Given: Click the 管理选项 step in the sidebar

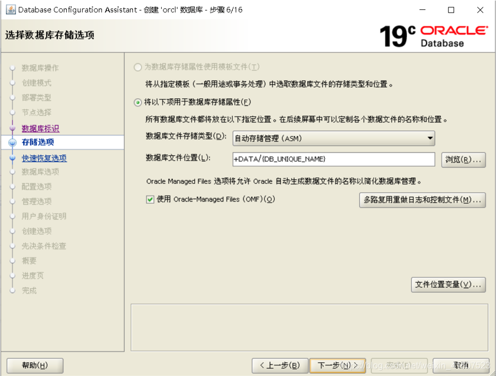Looking at the screenshot, I should (36, 202).
